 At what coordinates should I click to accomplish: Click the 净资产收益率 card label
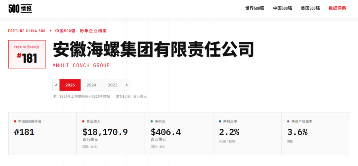click(x=302, y=122)
